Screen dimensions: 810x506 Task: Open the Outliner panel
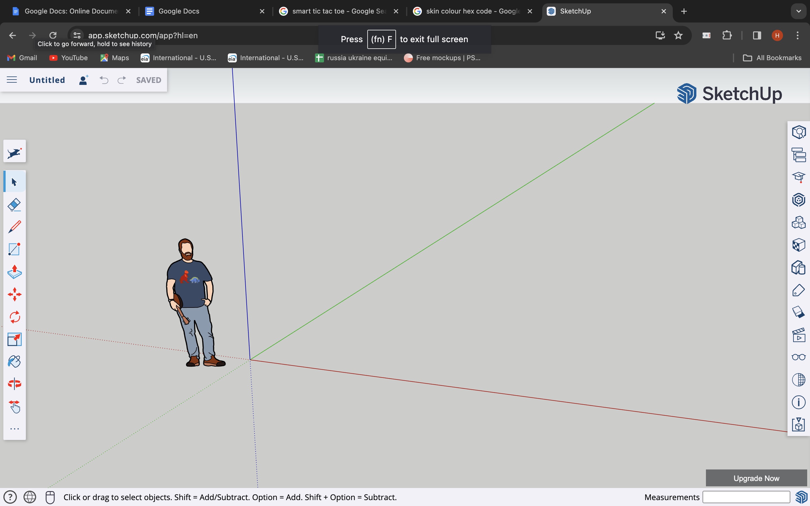pyautogui.click(x=799, y=155)
